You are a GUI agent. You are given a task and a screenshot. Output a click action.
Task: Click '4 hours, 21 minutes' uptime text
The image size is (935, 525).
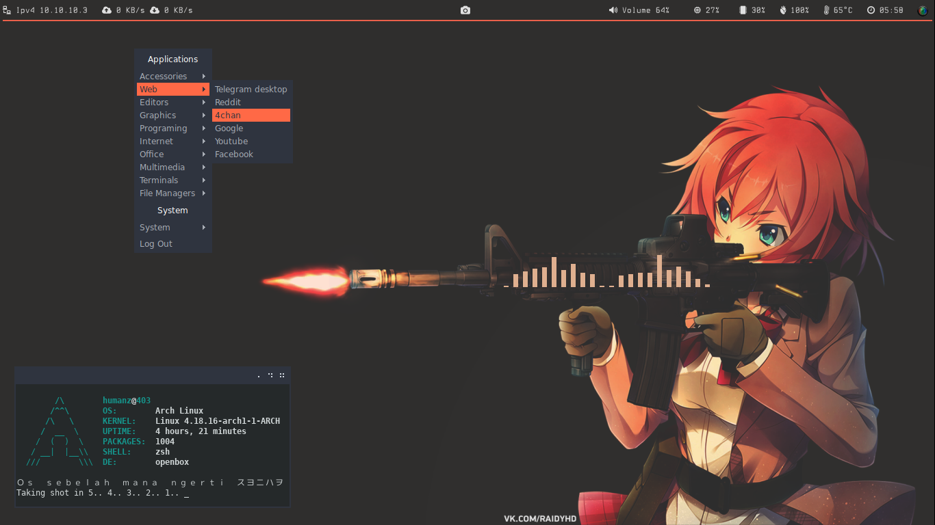point(201,431)
